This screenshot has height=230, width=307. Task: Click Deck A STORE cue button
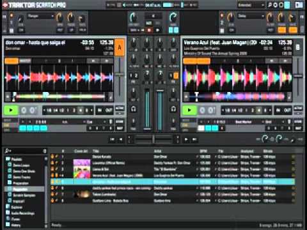click(120, 122)
